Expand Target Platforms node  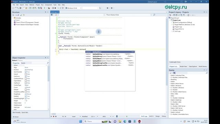172,24
